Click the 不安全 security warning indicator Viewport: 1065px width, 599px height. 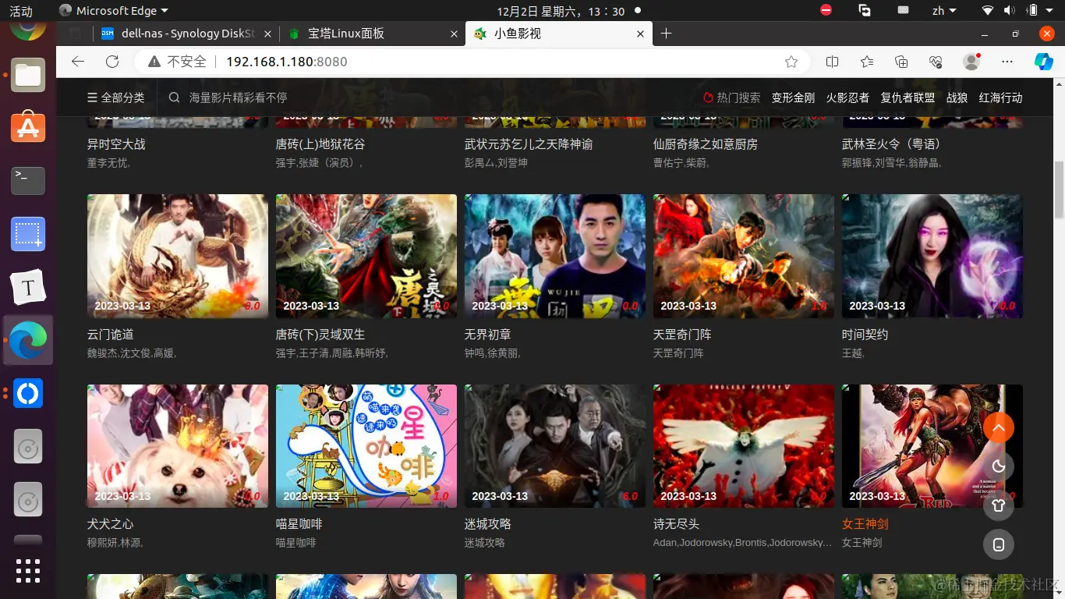[177, 62]
